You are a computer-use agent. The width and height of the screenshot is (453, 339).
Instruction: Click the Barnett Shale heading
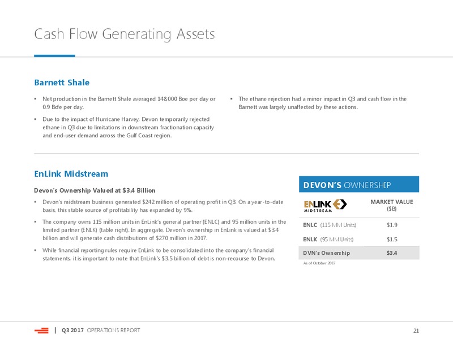62,82
